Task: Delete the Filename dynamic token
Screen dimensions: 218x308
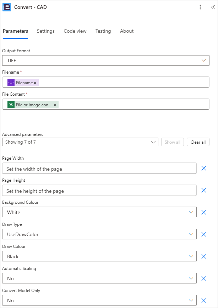Action: point(35,83)
